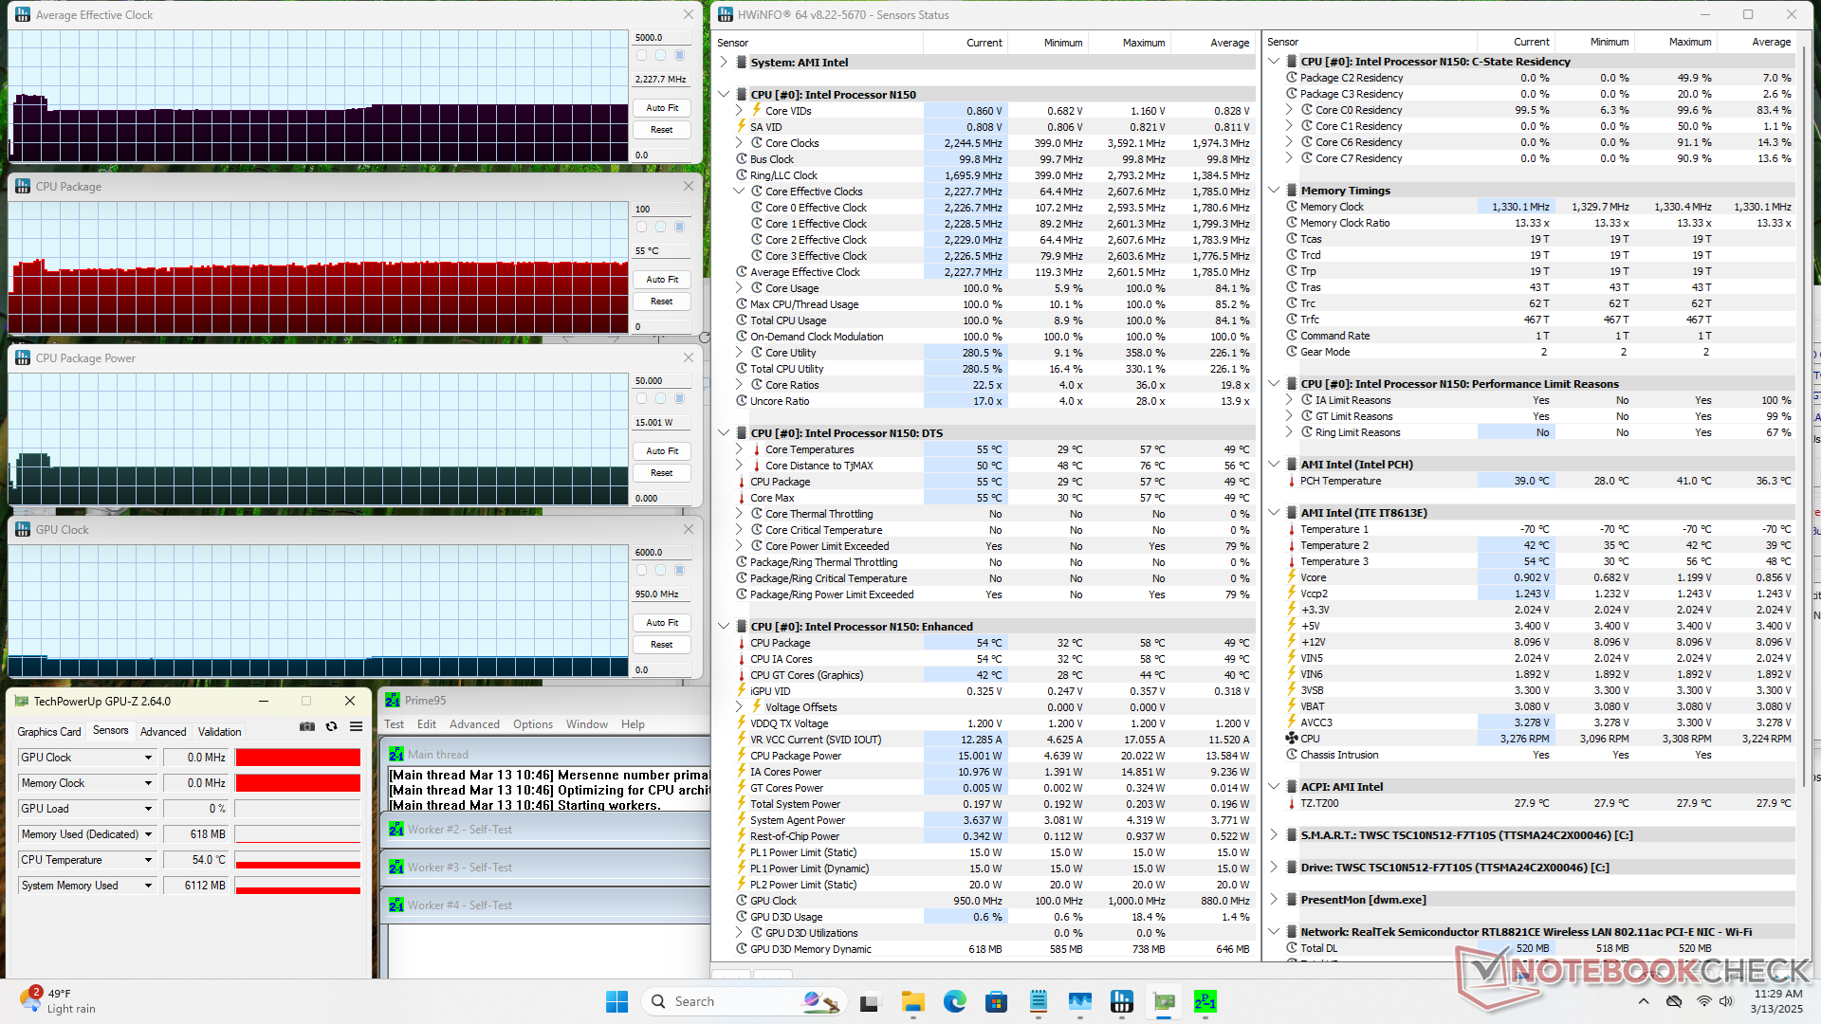This screenshot has width=1821, height=1024.
Task: Pick third color swatch in Average Effective Clock graph
Action: tap(679, 56)
